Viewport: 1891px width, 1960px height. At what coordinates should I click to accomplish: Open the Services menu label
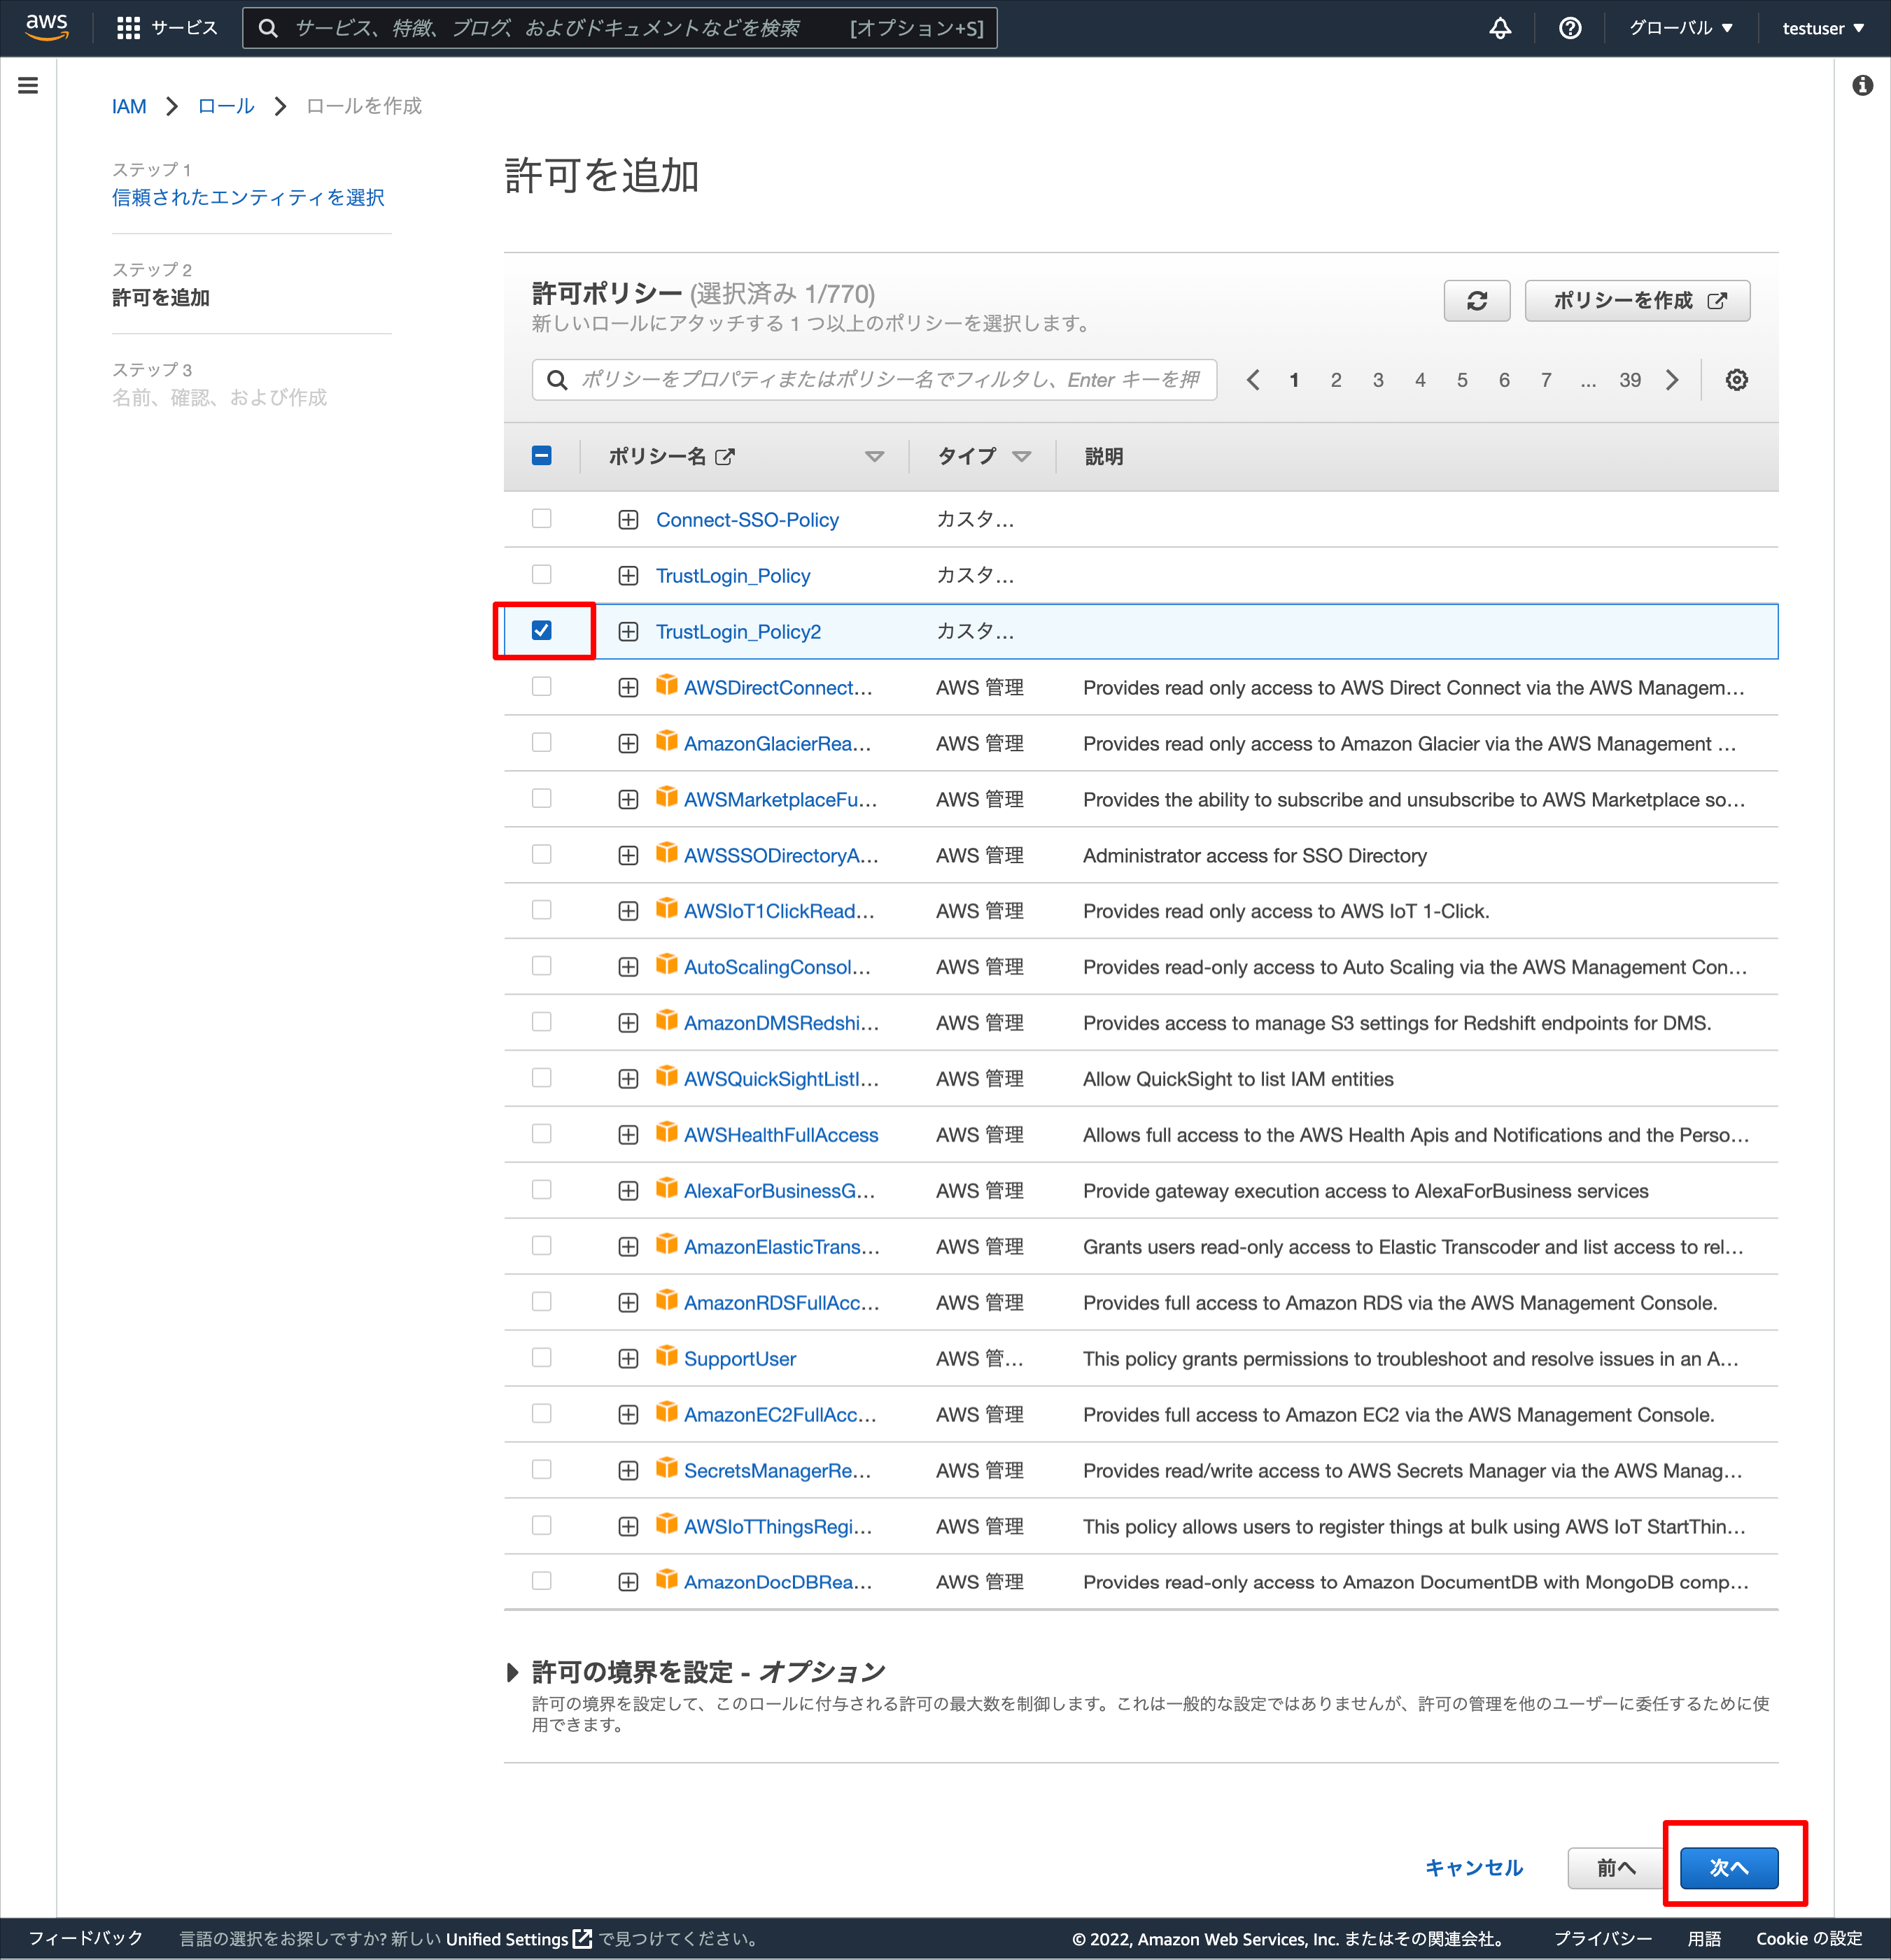(184, 28)
